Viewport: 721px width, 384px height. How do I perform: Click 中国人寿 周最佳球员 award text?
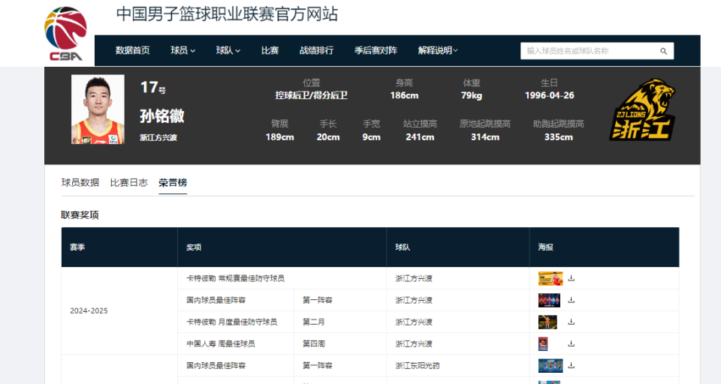[220, 343]
